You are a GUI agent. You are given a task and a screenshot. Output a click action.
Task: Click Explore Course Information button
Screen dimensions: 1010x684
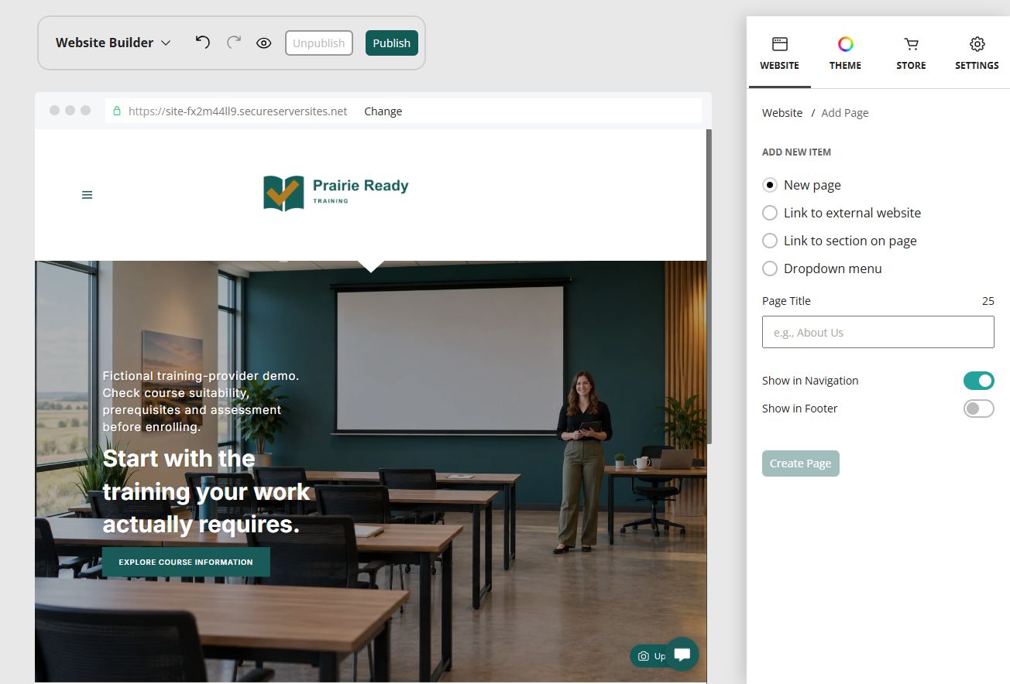186,562
